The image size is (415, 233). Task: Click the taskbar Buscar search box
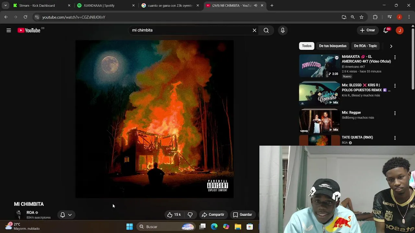tap(166, 227)
